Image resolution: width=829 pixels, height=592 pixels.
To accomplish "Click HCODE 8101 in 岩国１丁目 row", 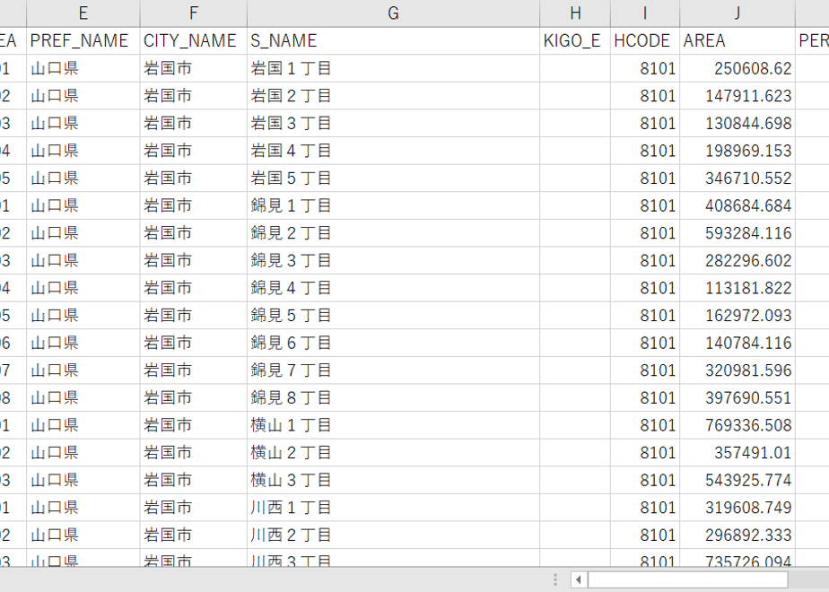I will (x=645, y=68).
